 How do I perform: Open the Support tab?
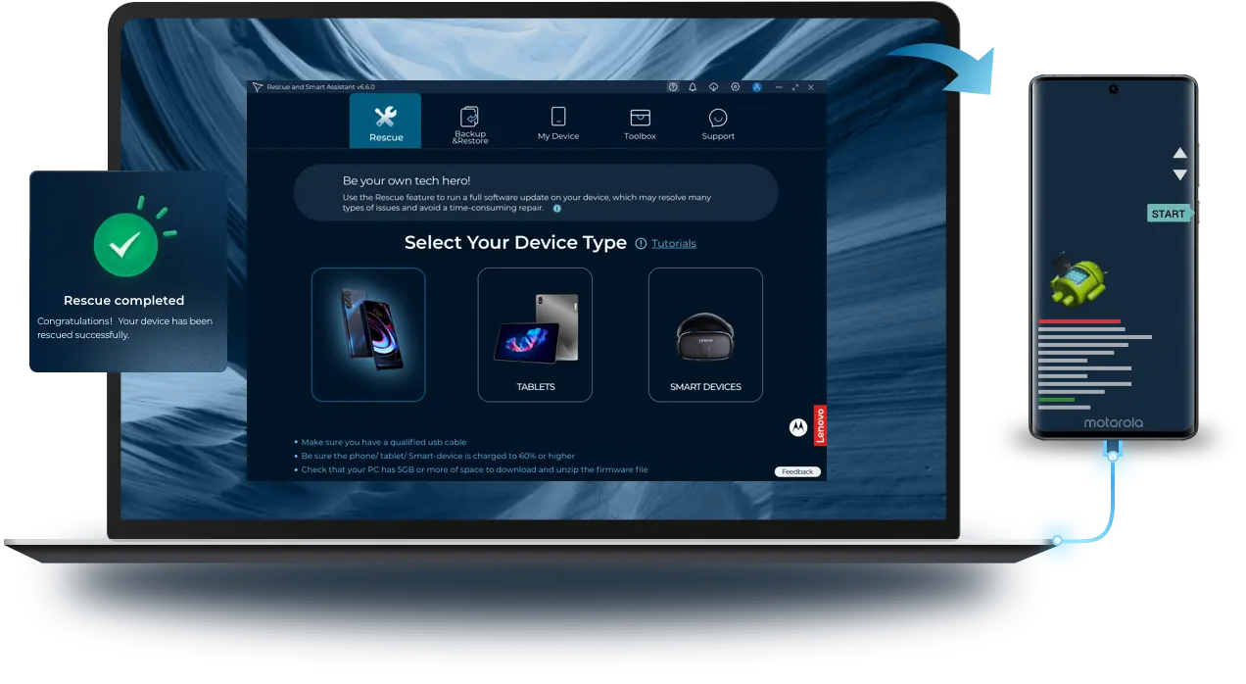(x=718, y=123)
